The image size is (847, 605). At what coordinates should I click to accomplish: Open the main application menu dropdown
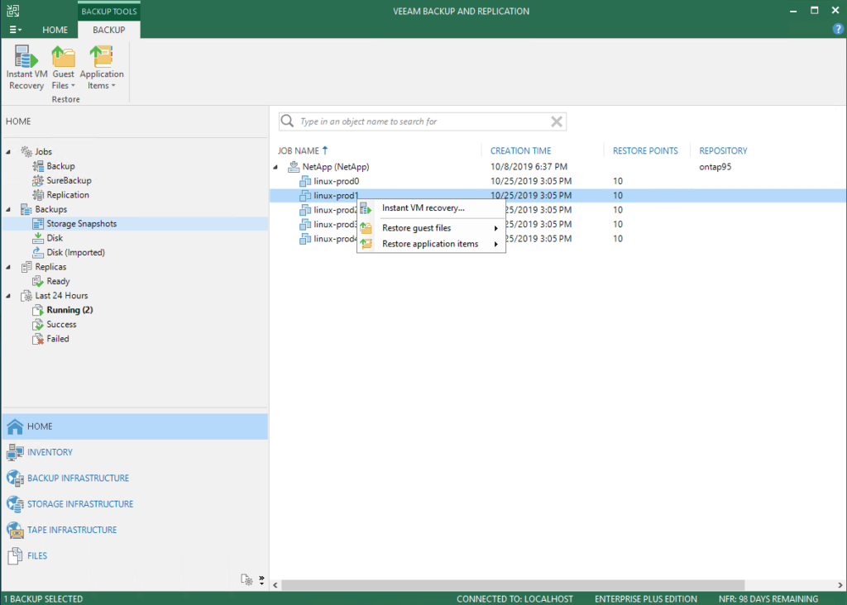click(16, 30)
